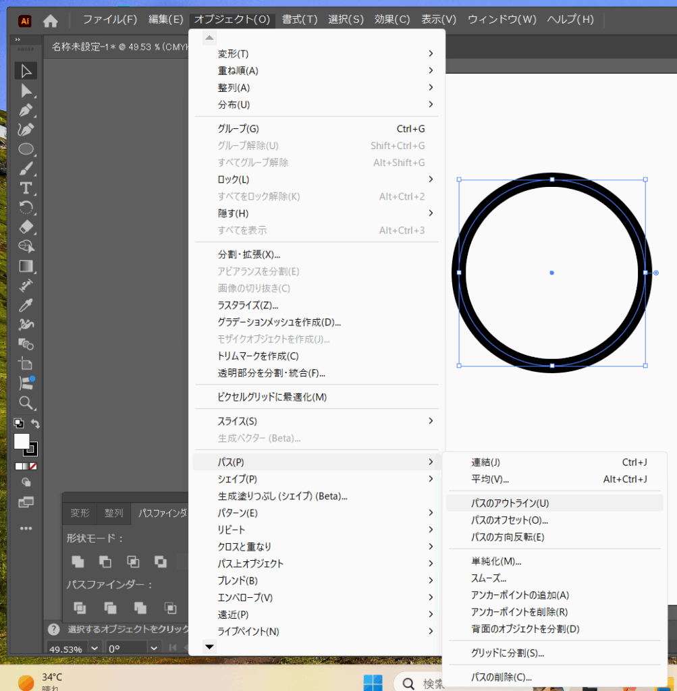Viewport: 677px width, 691px height.
Task: Swap fill and stroke colors
Action: (x=36, y=424)
